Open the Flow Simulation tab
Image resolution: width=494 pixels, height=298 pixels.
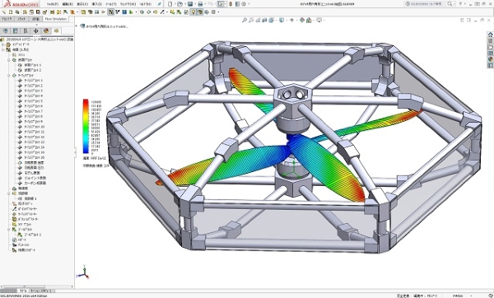[56, 19]
